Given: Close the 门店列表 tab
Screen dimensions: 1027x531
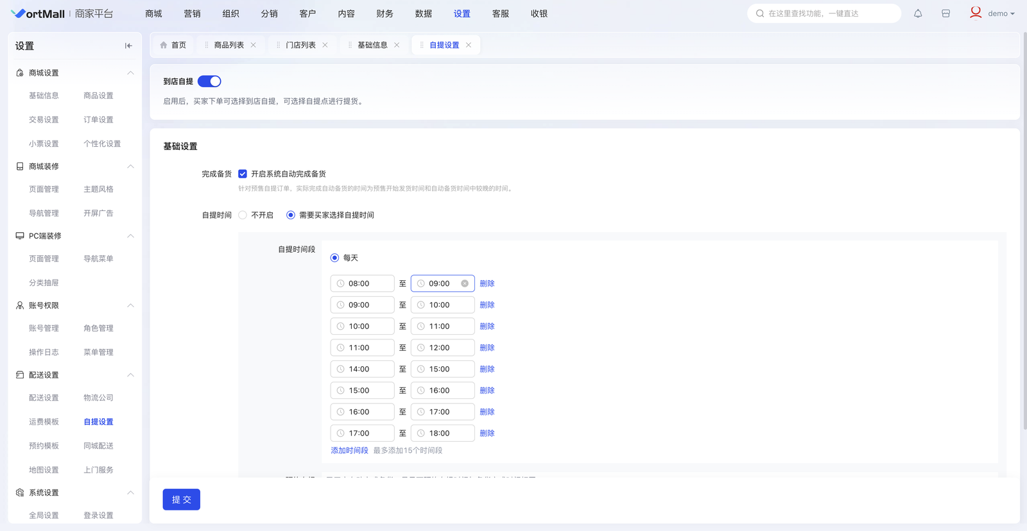Looking at the screenshot, I should (325, 45).
